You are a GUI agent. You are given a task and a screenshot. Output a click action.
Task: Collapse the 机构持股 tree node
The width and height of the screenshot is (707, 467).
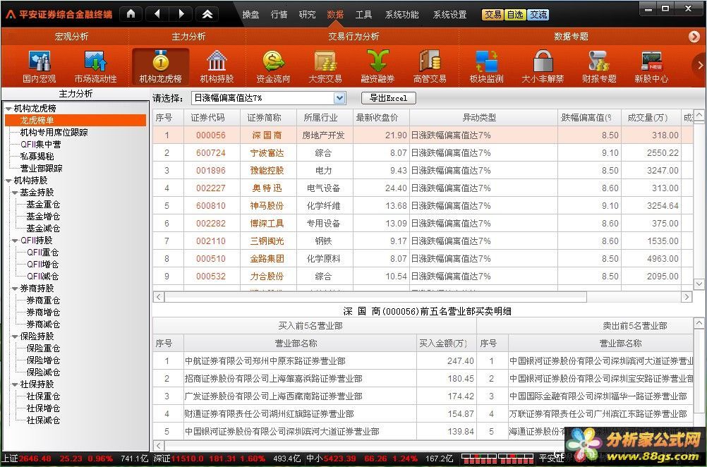pyautogui.click(x=8, y=181)
